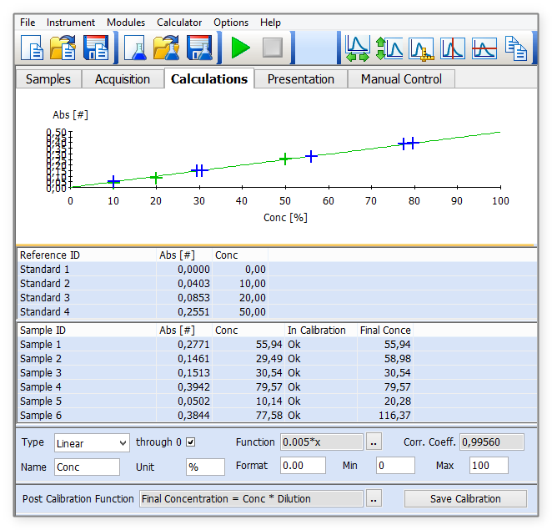Click the gray stop square button

[273, 48]
